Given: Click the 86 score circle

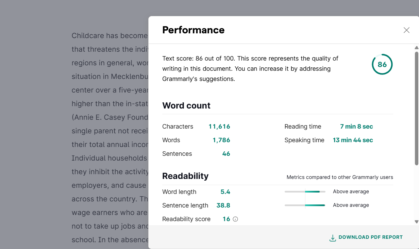Looking at the screenshot, I should [382, 64].
